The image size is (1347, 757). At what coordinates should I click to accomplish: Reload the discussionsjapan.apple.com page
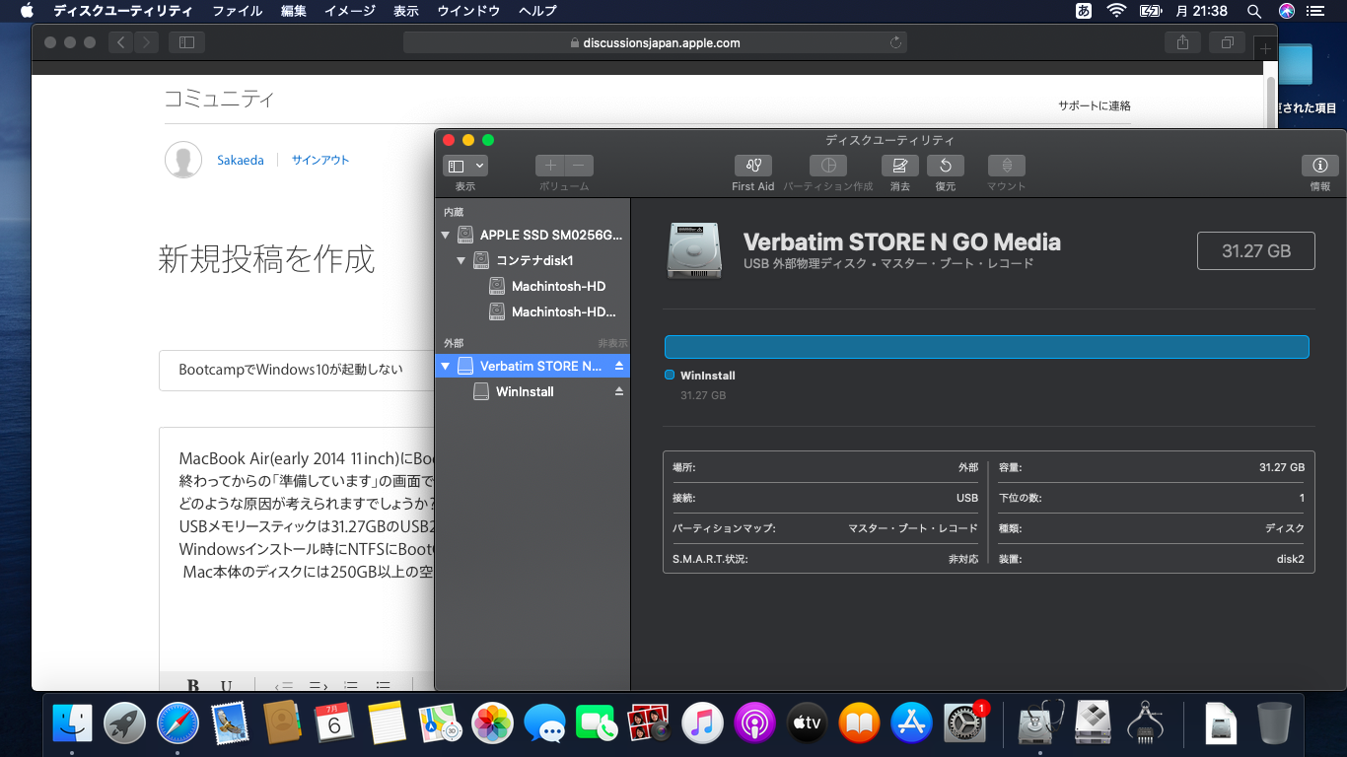click(x=895, y=42)
